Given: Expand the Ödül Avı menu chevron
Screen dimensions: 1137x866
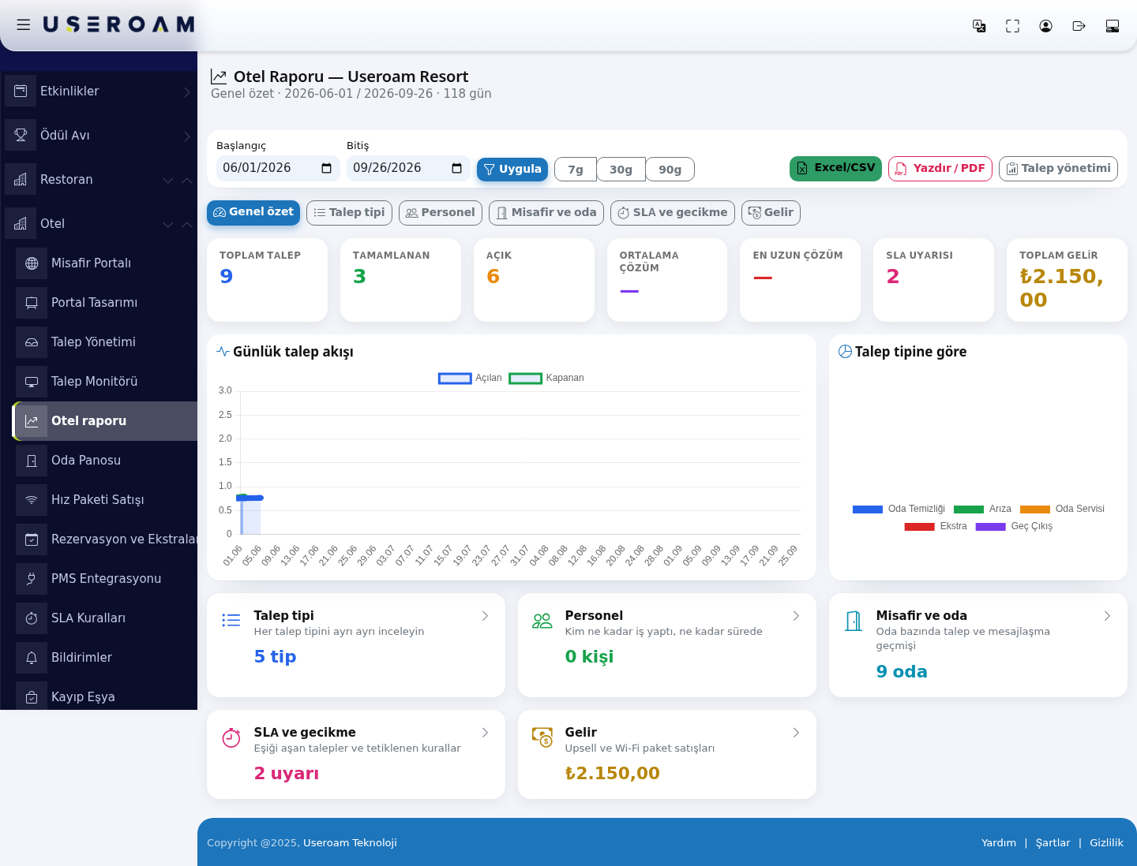Looking at the screenshot, I should [x=187, y=136].
